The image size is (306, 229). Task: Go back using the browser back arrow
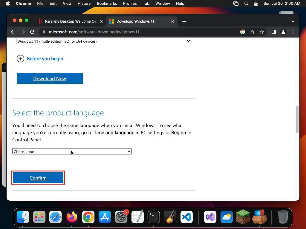13,32
